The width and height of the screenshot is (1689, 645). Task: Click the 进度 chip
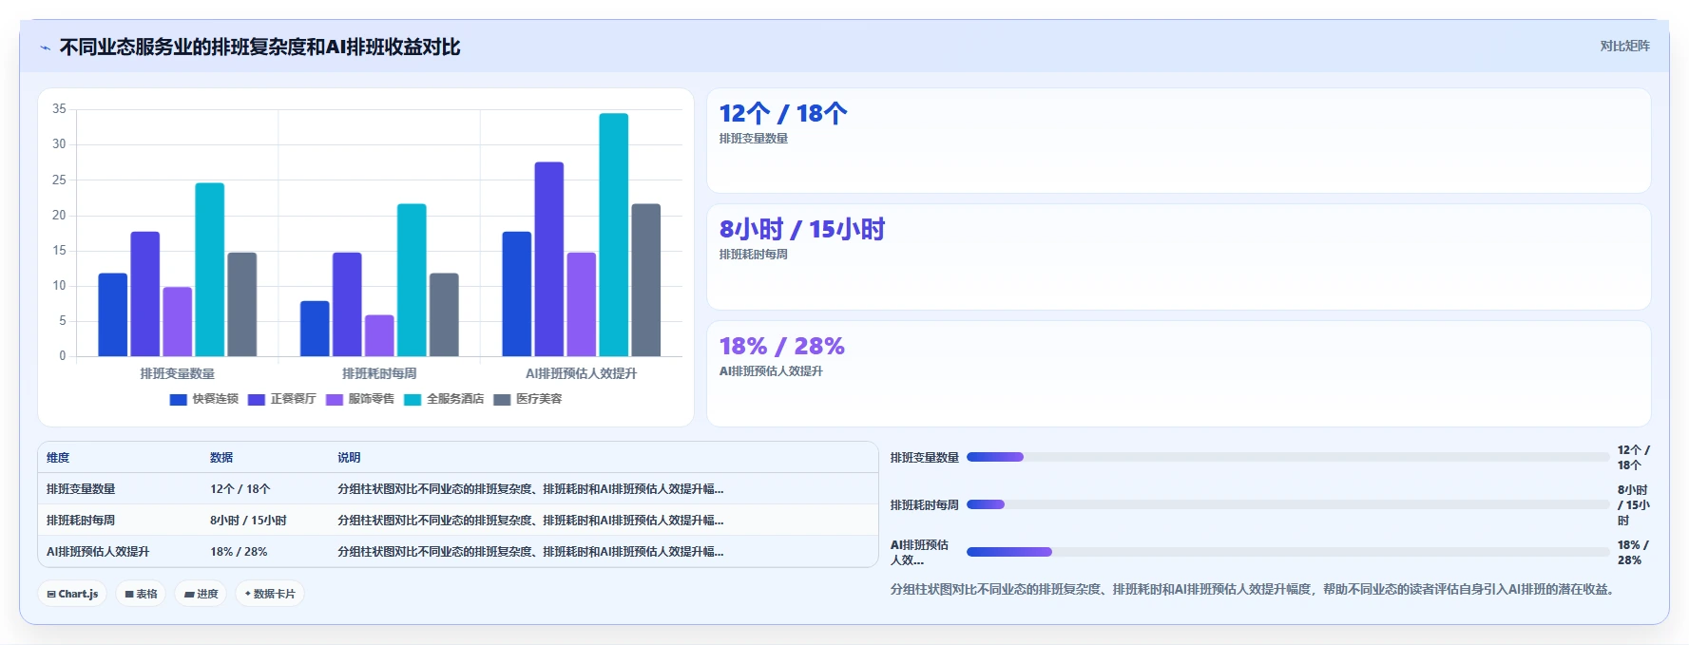click(x=201, y=594)
